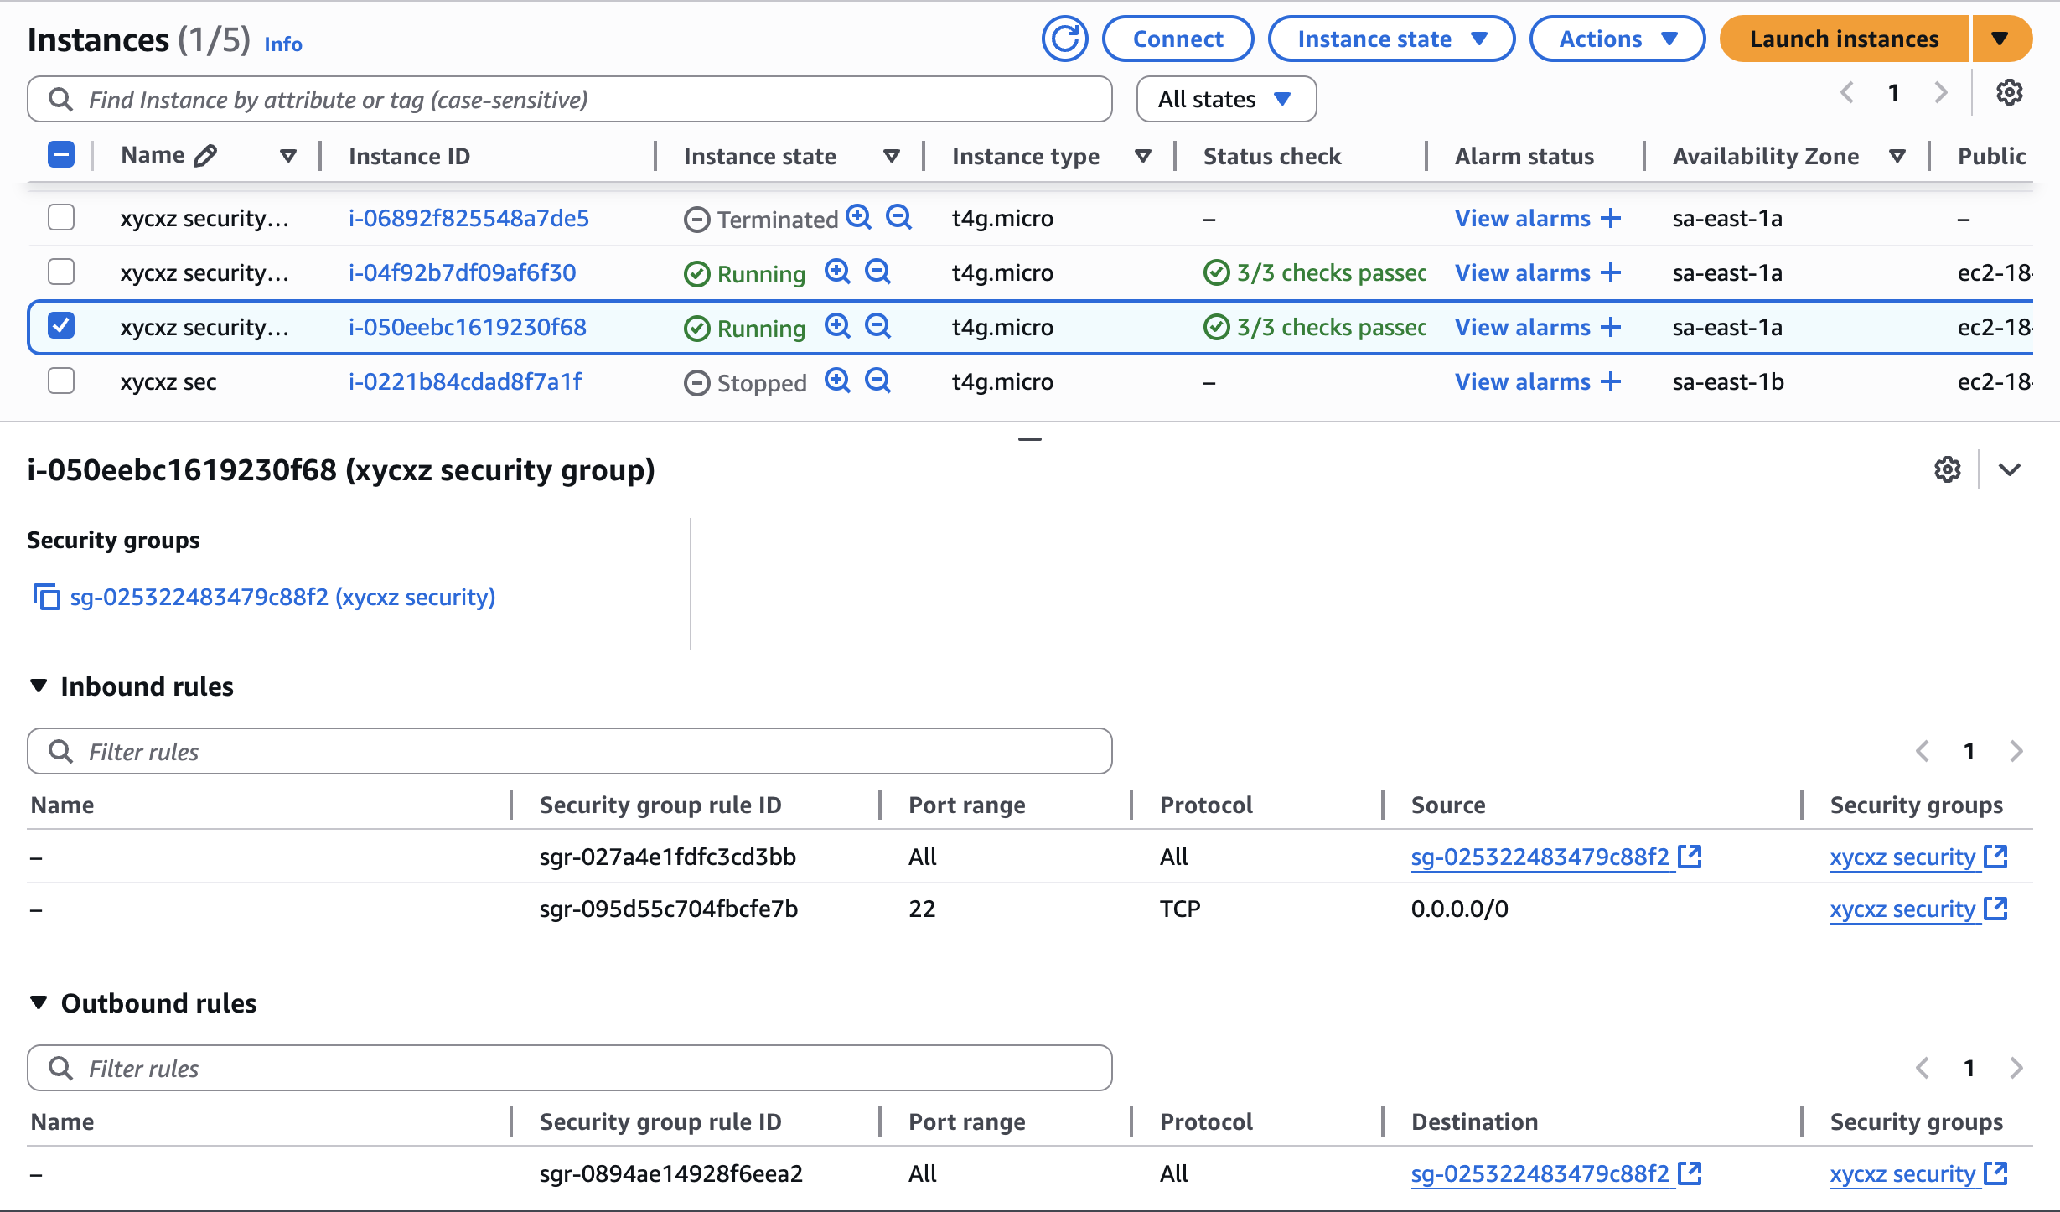Image resolution: width=2060 pixels, height=1212 pixels.
Task: Click the Find Instance search field
Action: click(570, 100)
